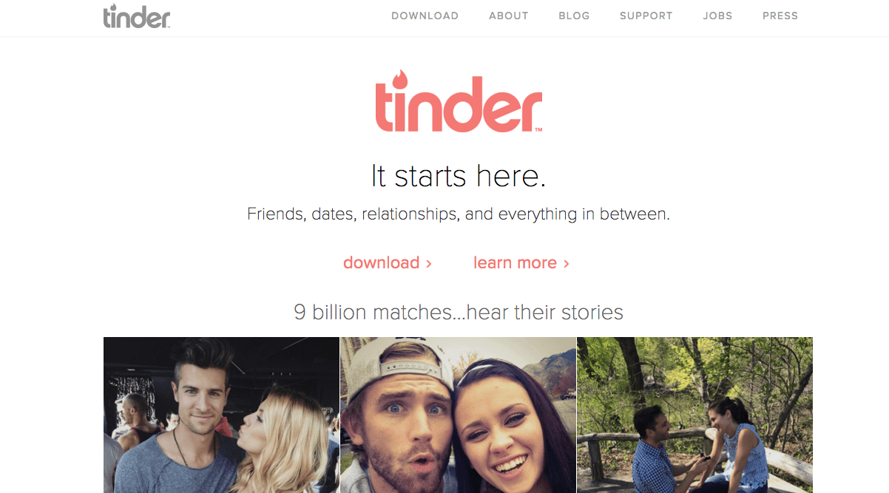
Task: Click the gray tinder logo in the header
Action: [137, 16]
